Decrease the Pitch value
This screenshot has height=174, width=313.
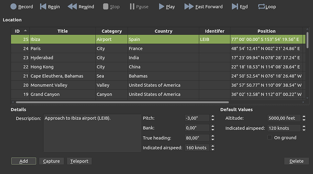(213, 120)
